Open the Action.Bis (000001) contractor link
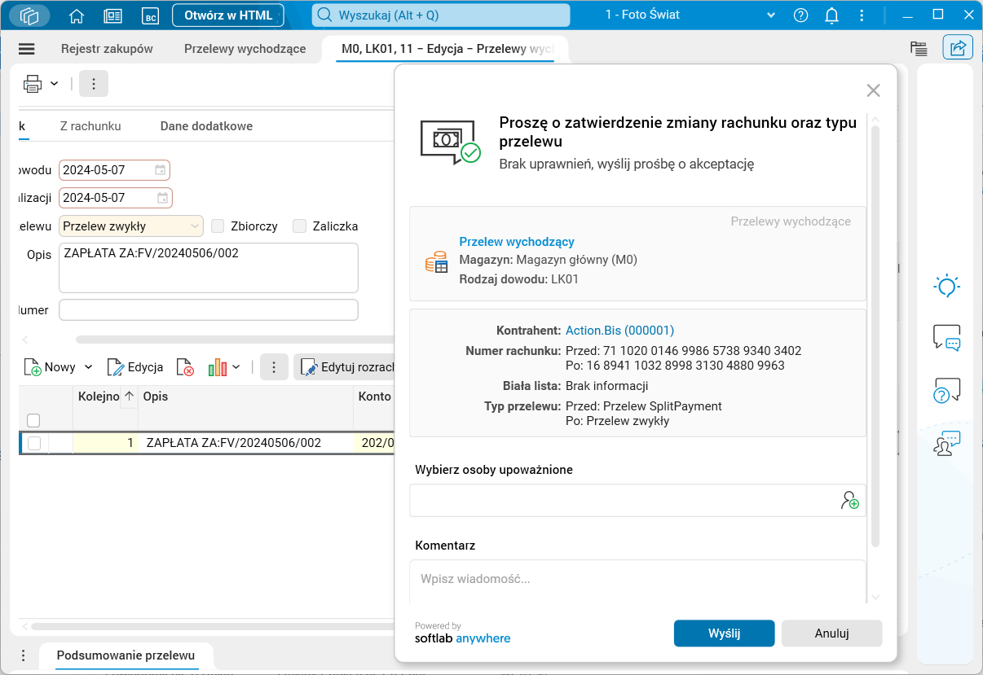The height and width of the screenshot is (675, 983). click(x=619, y=331)
